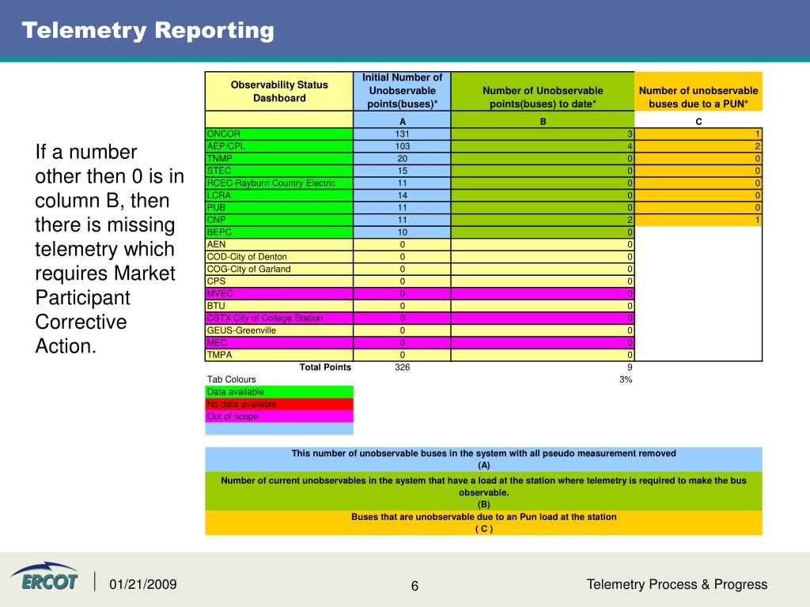The height and width of the screenshot is (607, 810).
Task: Click the "CPS" row name
Action: pyautogui.click(x=279, y=281)
